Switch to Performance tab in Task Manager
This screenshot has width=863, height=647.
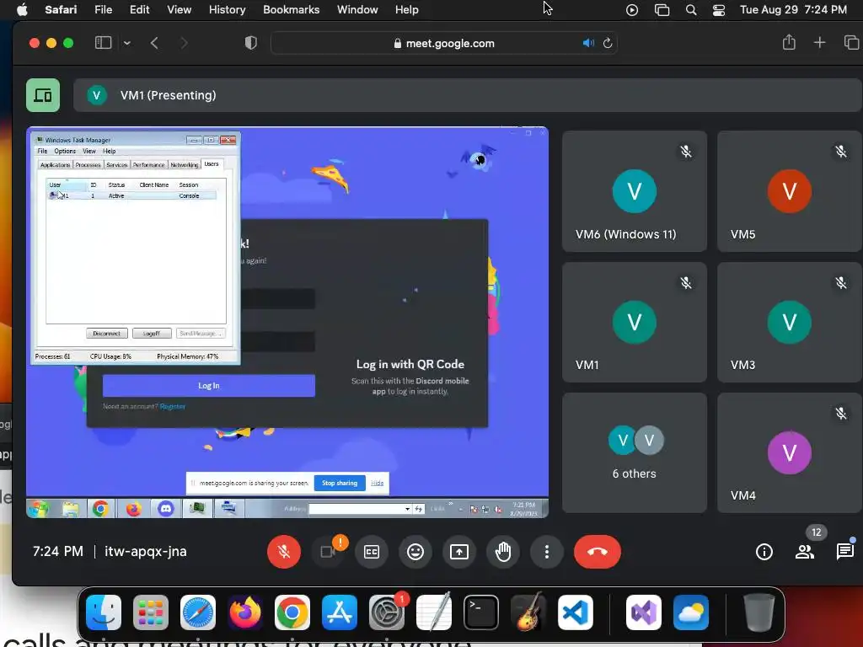click(148, 164)
